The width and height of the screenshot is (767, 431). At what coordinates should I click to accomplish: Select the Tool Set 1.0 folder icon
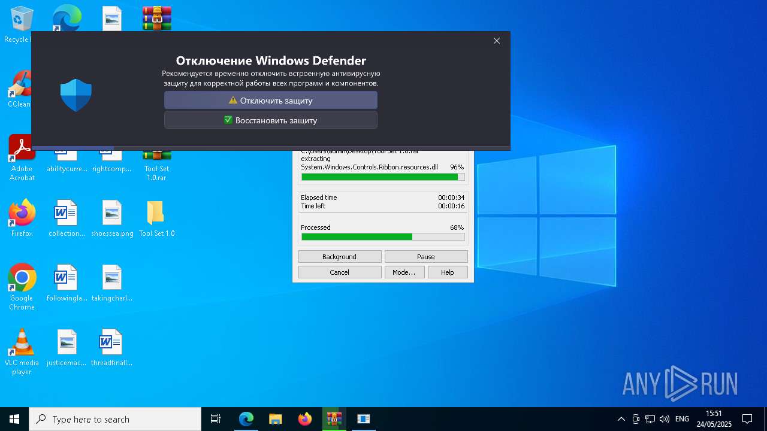click(156, 218)
